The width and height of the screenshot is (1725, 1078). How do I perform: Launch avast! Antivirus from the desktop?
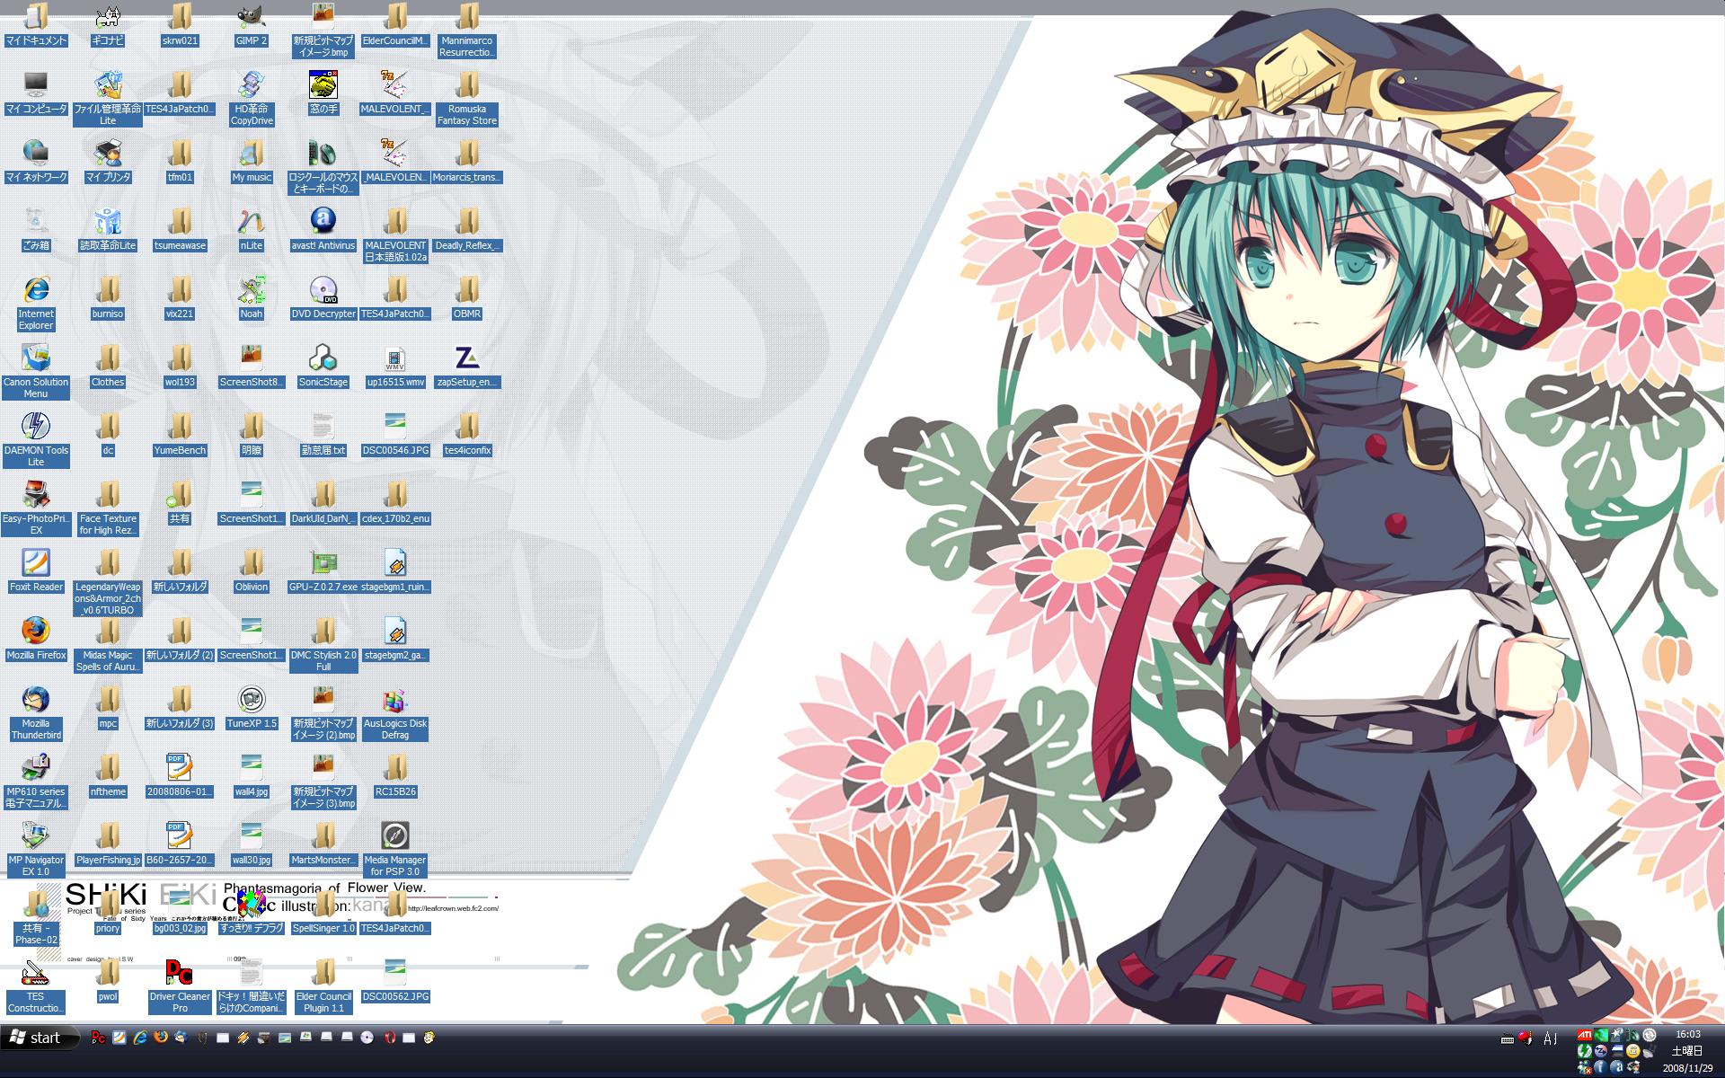[323, 229]
